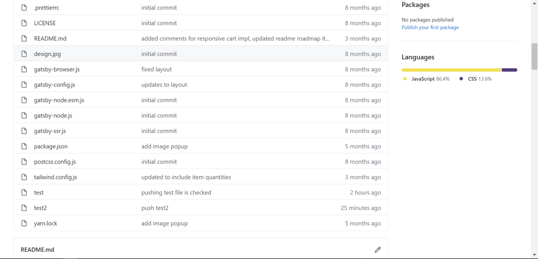Screen dimensions: 538x259
Task: Click the Publish your first package link
Action: pyautogui.click(x=430, y=27)
